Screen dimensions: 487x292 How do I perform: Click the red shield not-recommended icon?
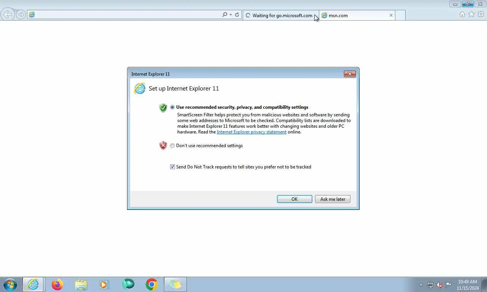tap(163, 145)
